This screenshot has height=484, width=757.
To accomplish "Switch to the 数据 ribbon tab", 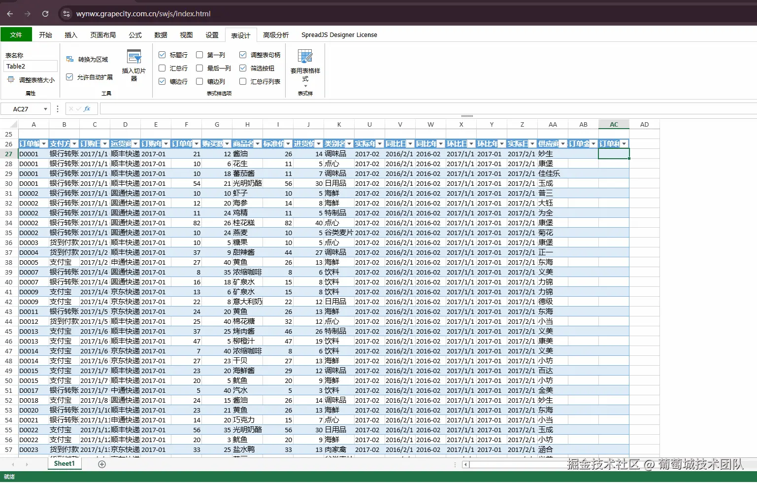I will [x=161, y=35].
